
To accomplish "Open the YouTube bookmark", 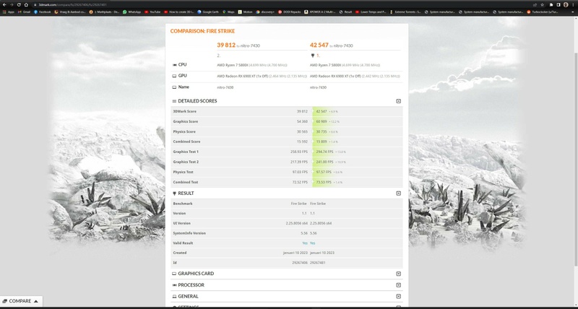I will click(x=152, y=12).
